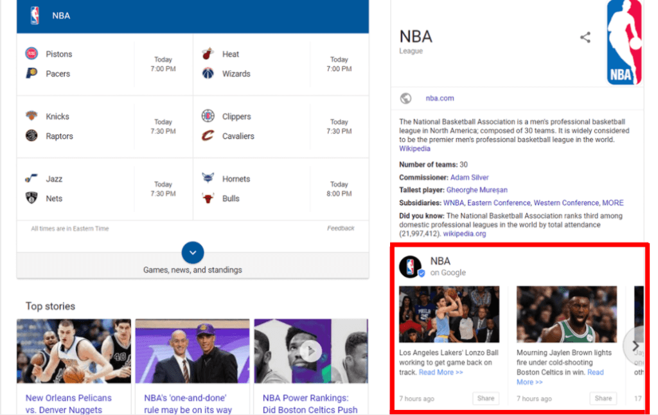Play the NBA Power Rankings video
658x415 pixels.
tap(311, 351)
